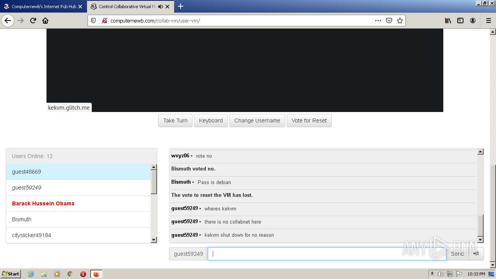The height and width of the screenshot is (279, 496).
Task: Open Opera browser from taskbar
Action: click(83, 274)
